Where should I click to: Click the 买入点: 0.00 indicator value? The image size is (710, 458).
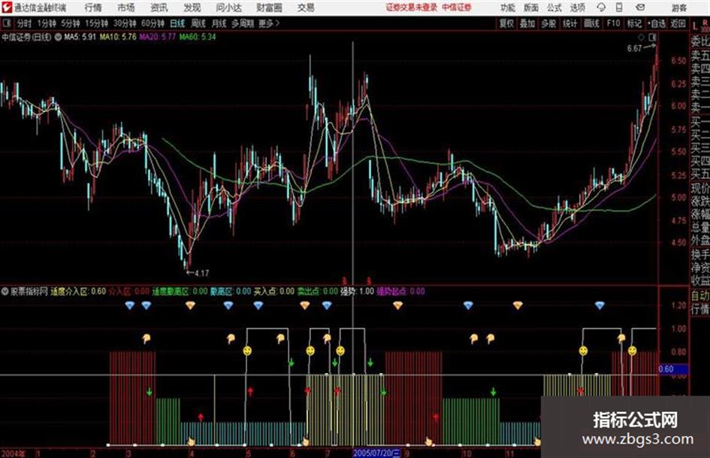(274, 291)
